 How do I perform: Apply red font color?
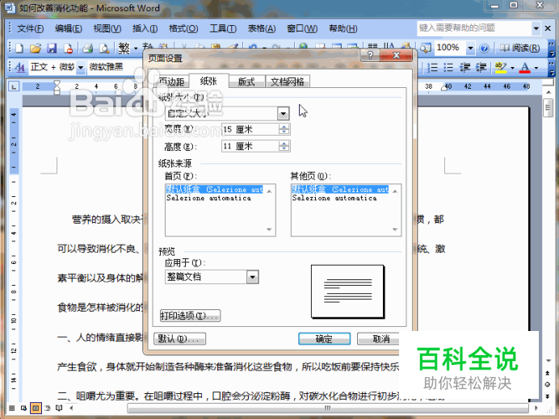tap(525, 67)
